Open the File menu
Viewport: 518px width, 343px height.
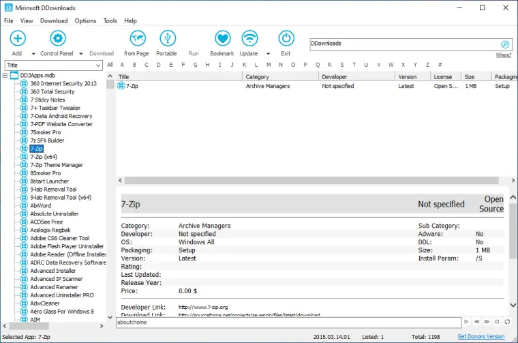pyautogui.click(x=9, y=21)
